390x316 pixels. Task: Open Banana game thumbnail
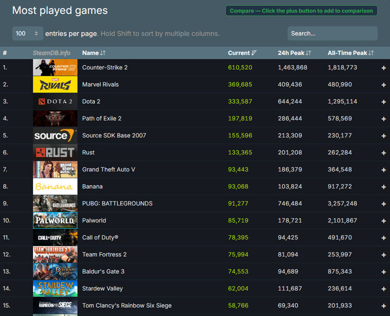[x=55, y=186]
